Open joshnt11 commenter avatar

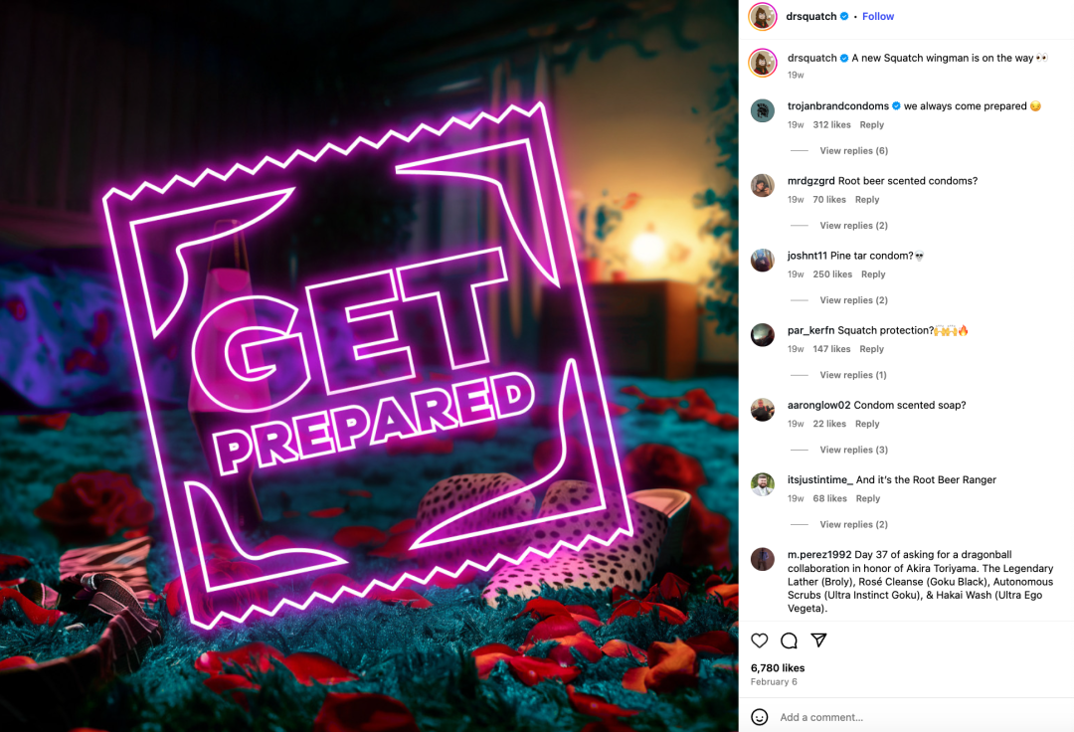coord(763,261)
